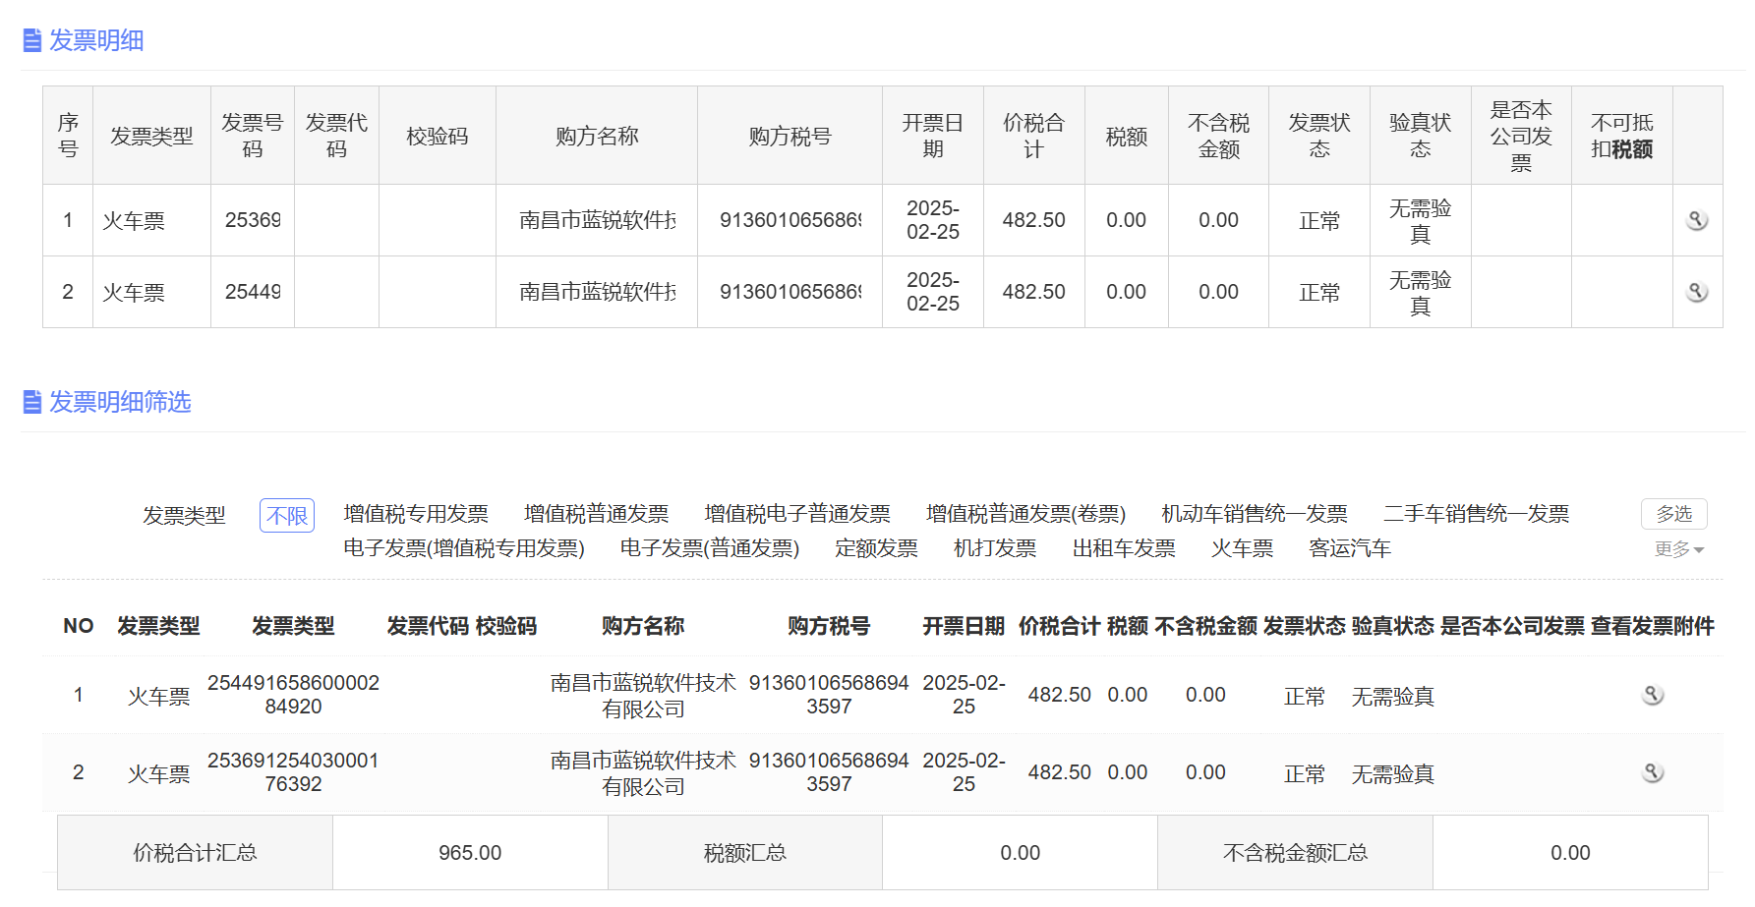Enable the 电子发票(普通发票) filter

tap(710, 548)
